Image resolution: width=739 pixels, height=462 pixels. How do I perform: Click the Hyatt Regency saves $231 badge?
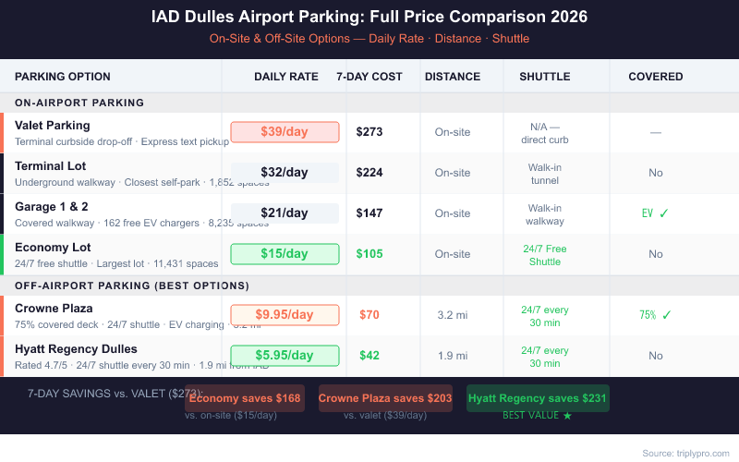point(538,398)
